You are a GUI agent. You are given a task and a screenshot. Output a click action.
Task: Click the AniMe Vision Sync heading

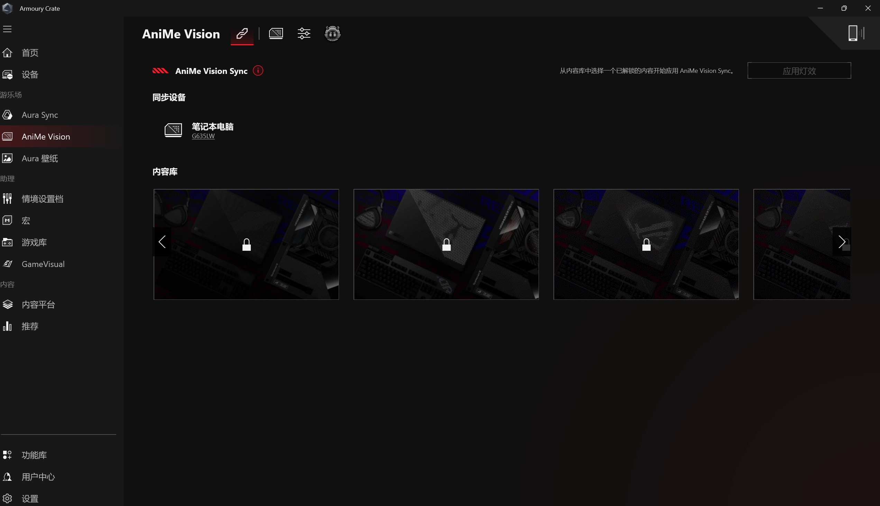pos(211,71)
